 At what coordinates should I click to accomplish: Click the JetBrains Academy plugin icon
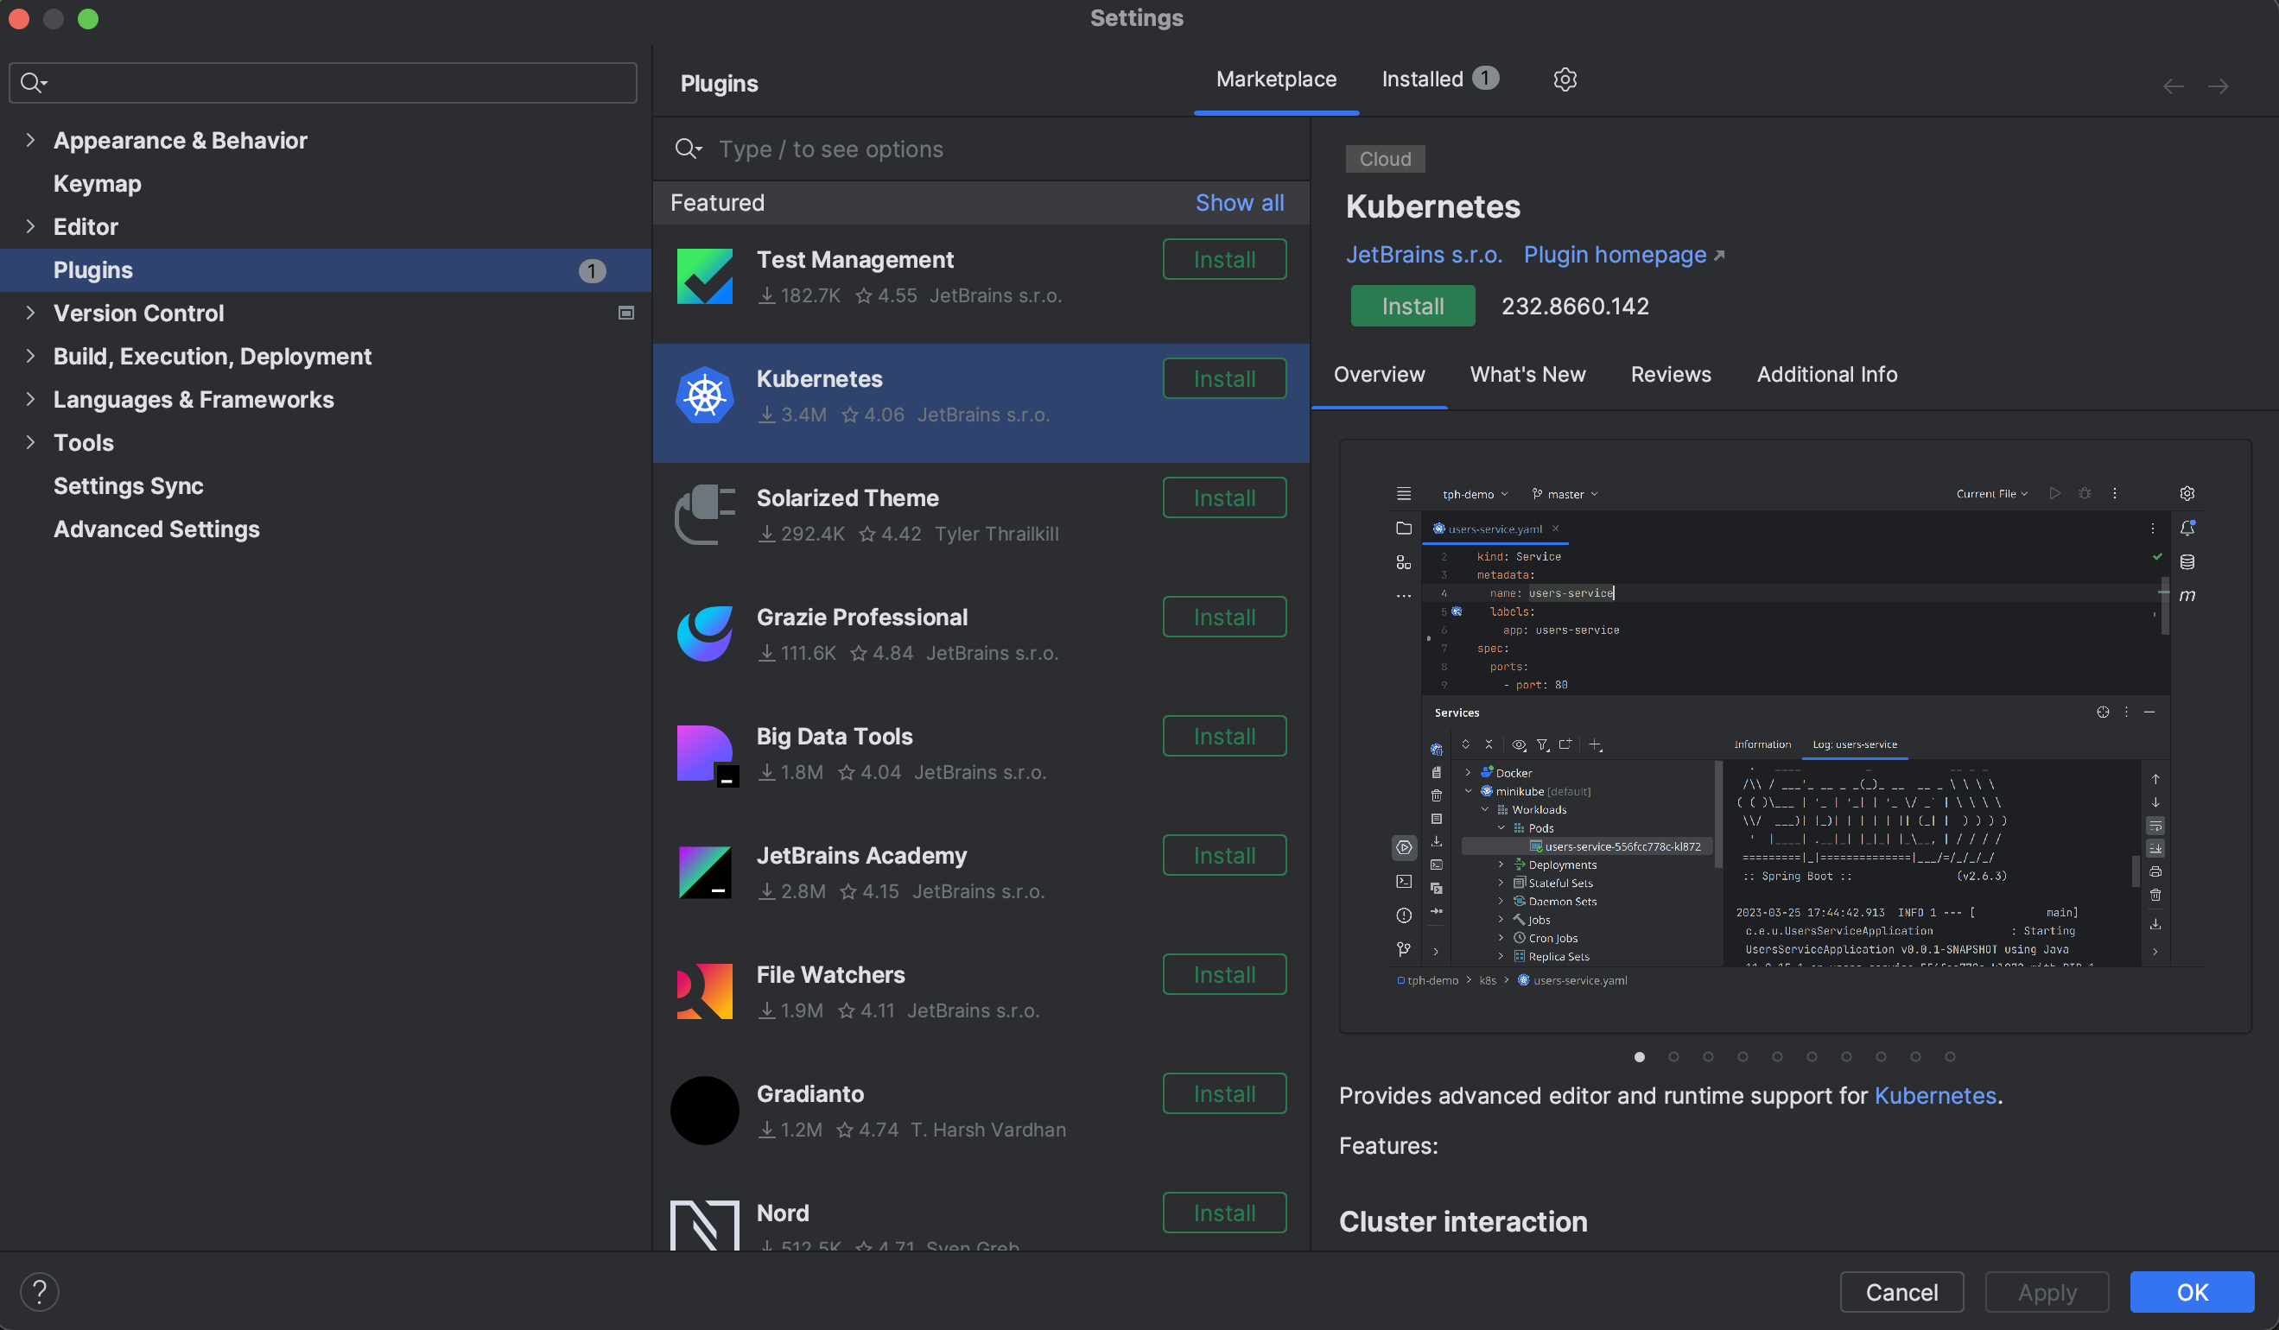[x=704, y=871]
